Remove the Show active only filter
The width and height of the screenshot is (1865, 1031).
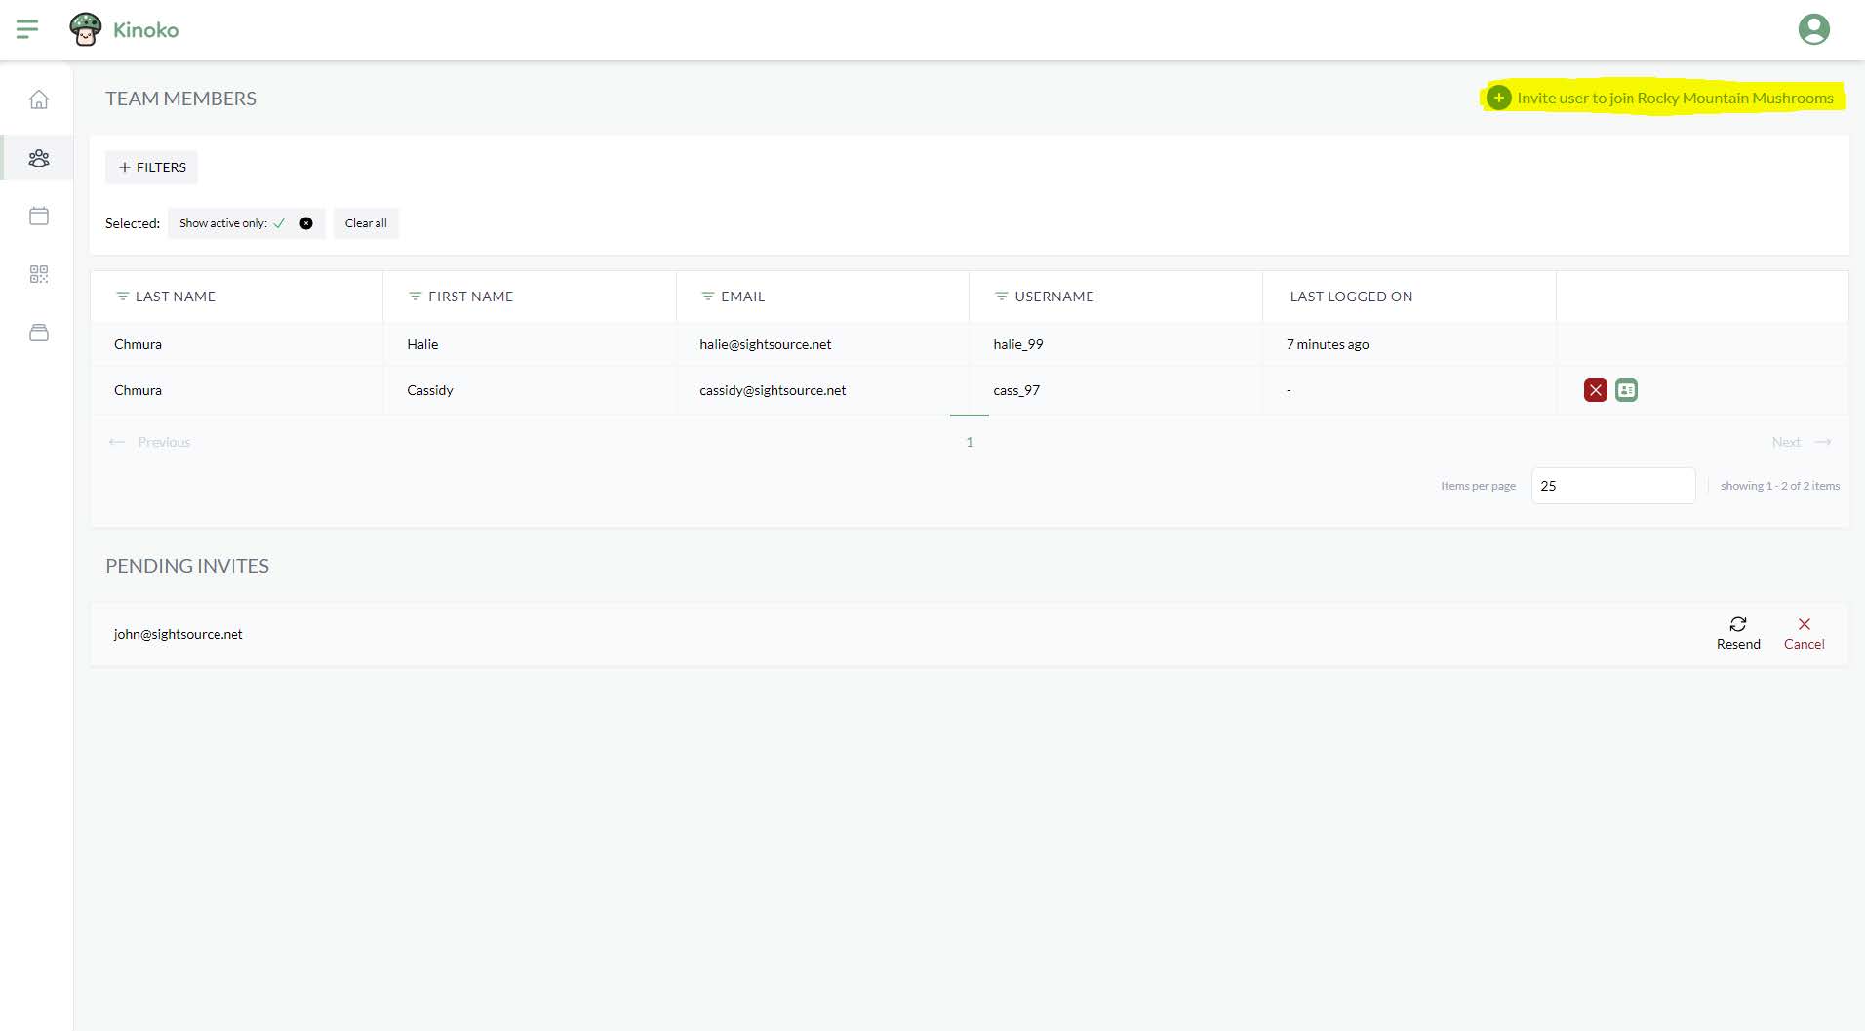[306, 223]
